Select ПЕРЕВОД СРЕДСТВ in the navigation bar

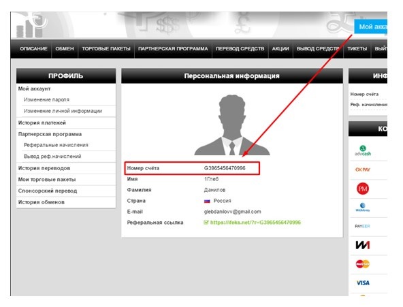(x=240, y=49)
